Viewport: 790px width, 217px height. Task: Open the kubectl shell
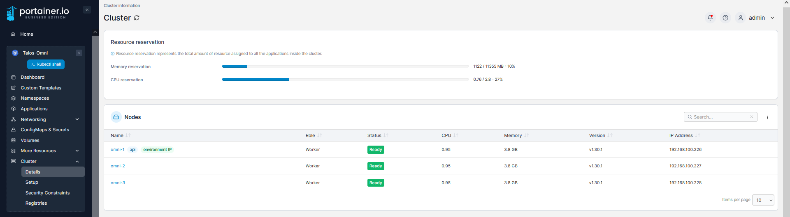(x=46, y=64)
